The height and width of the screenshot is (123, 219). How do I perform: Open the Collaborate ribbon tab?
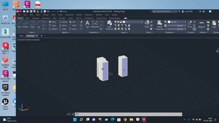point(89,18)
